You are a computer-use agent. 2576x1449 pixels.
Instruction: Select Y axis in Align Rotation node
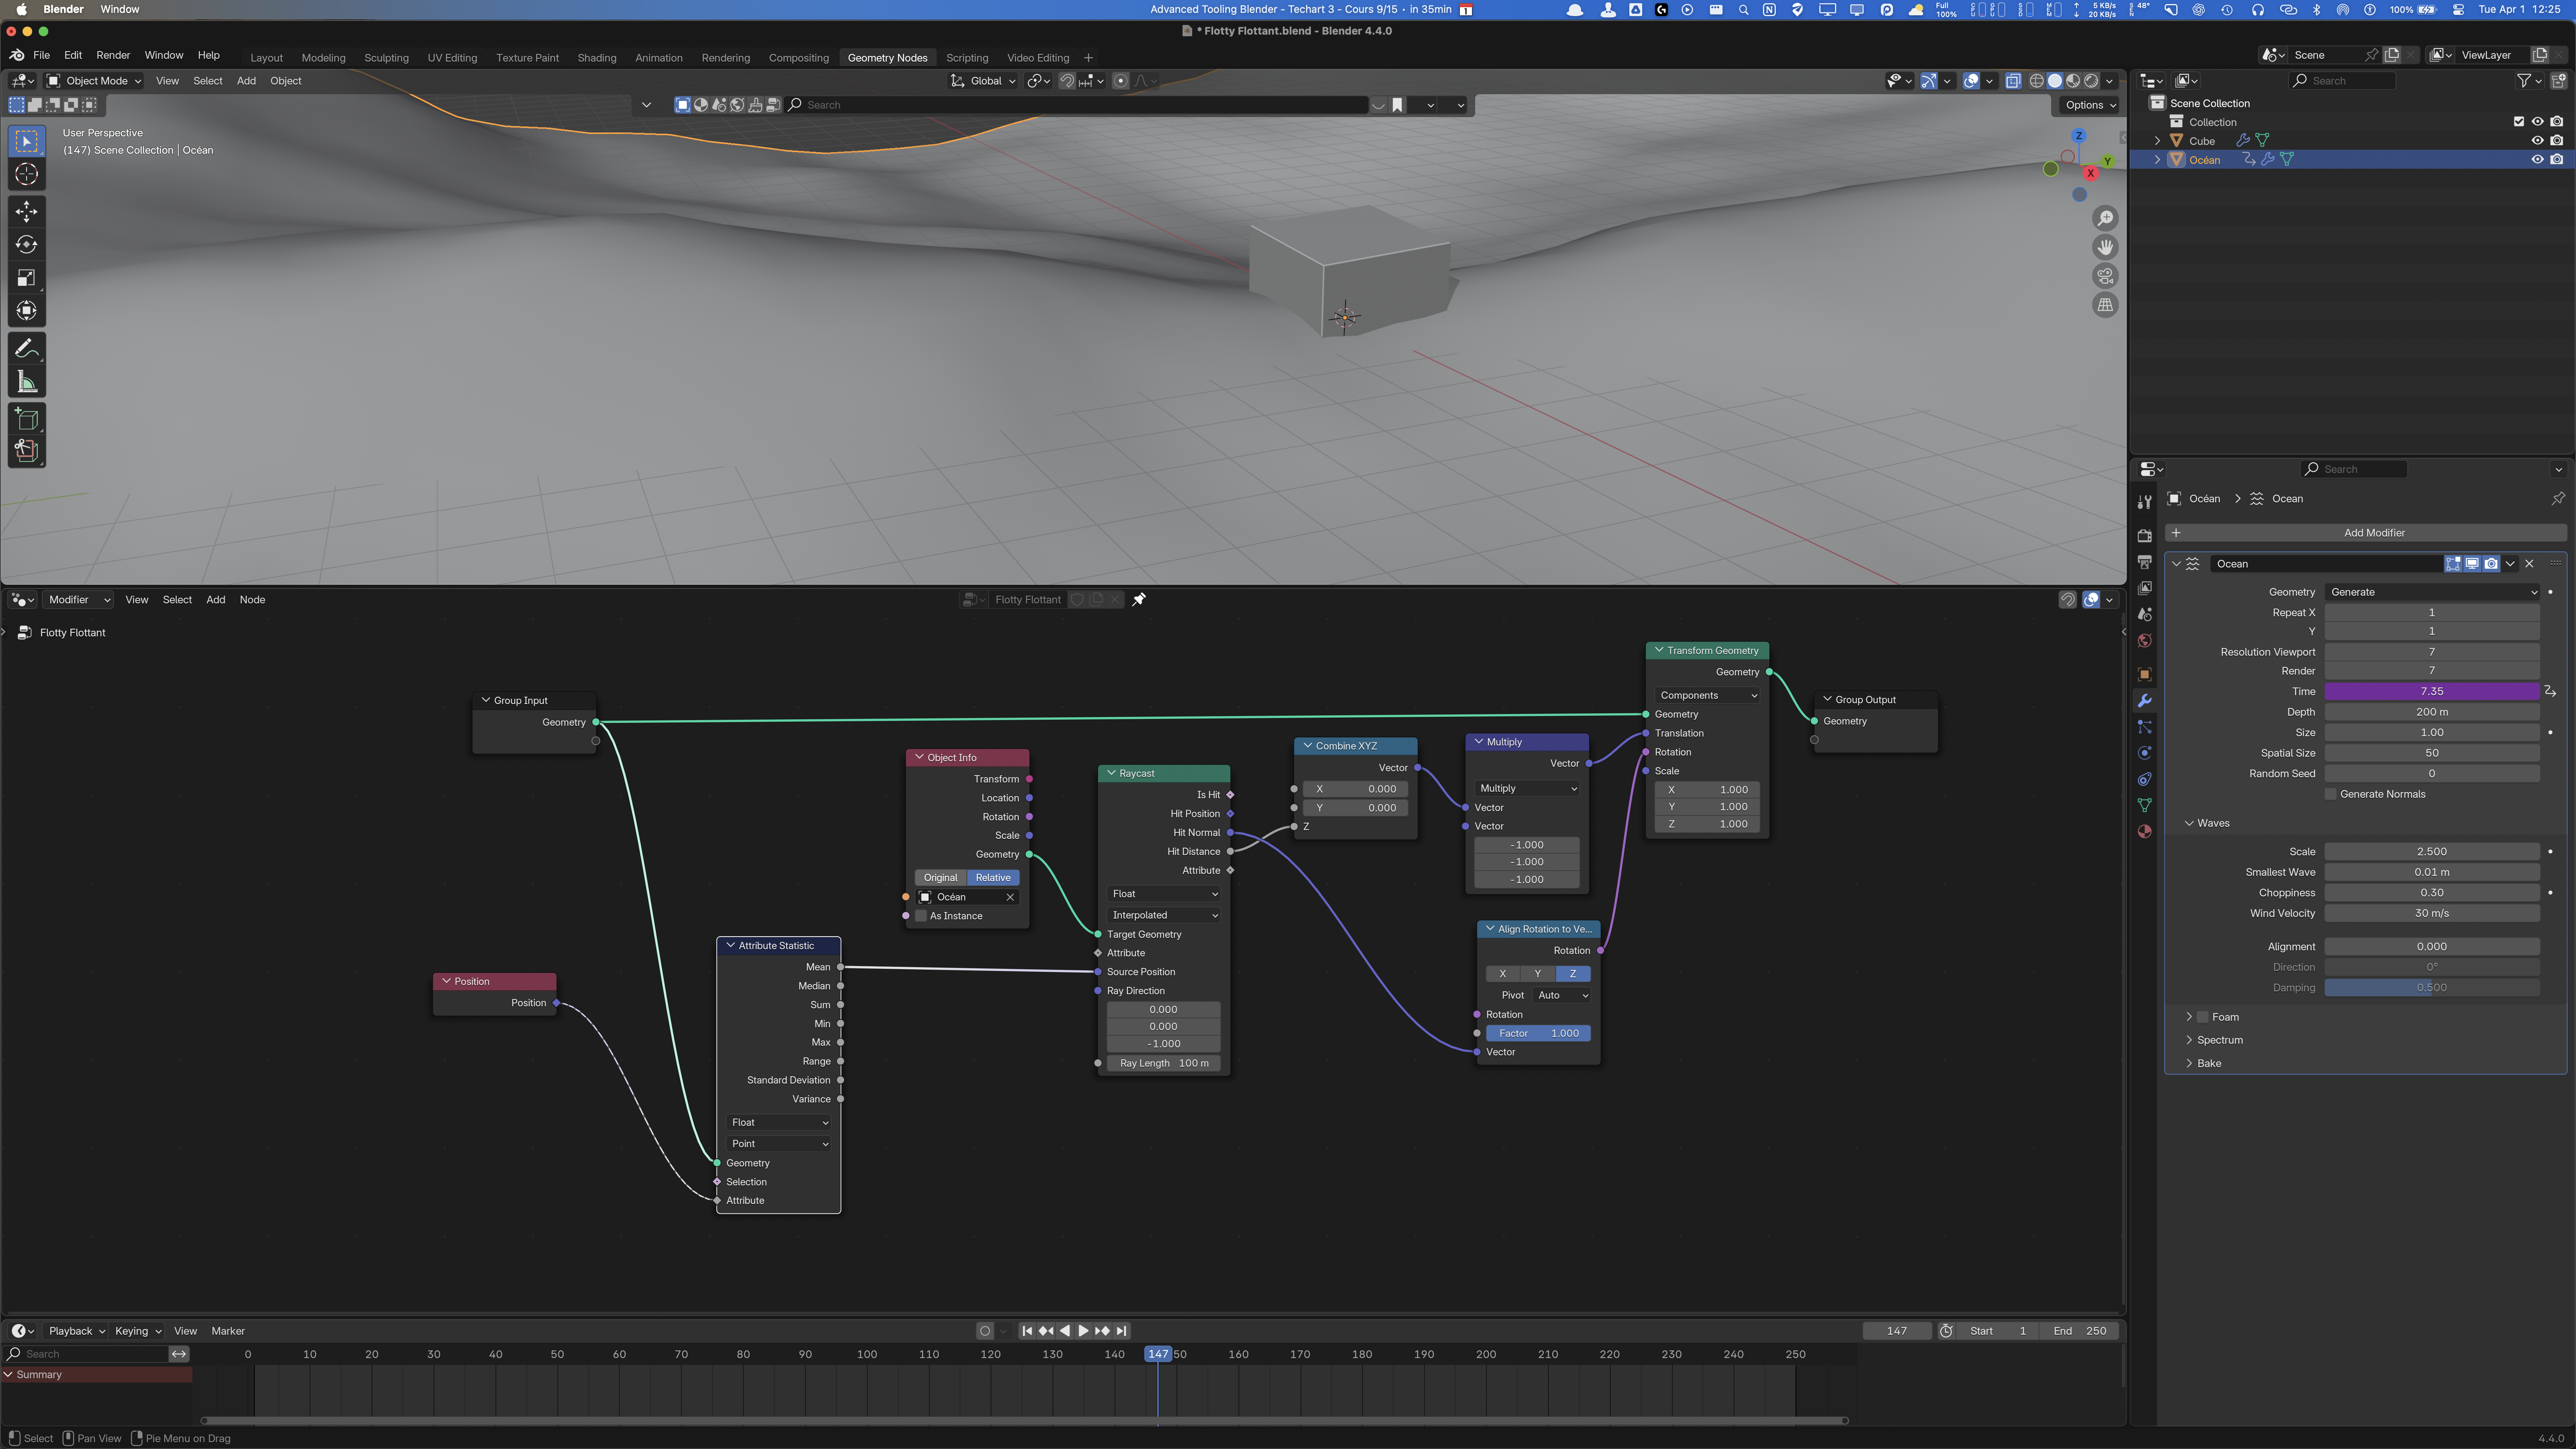click(x=1538, y=974)
